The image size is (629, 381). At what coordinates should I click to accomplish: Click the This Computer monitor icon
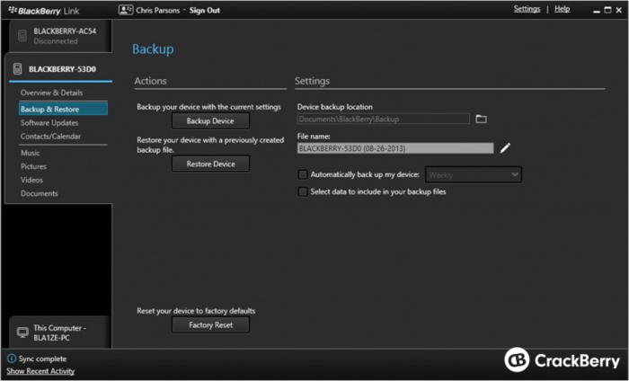pos(22,332)
